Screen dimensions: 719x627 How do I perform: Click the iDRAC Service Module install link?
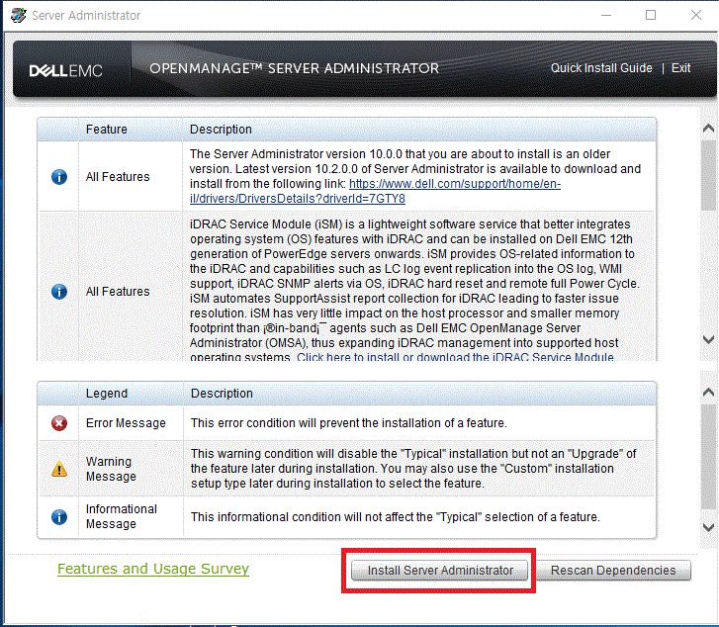(x=455, y=357)
